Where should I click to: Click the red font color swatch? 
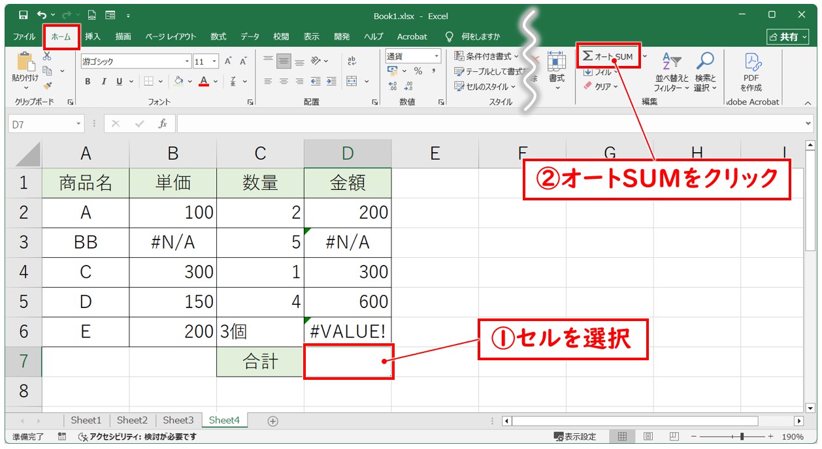point(204,82)
